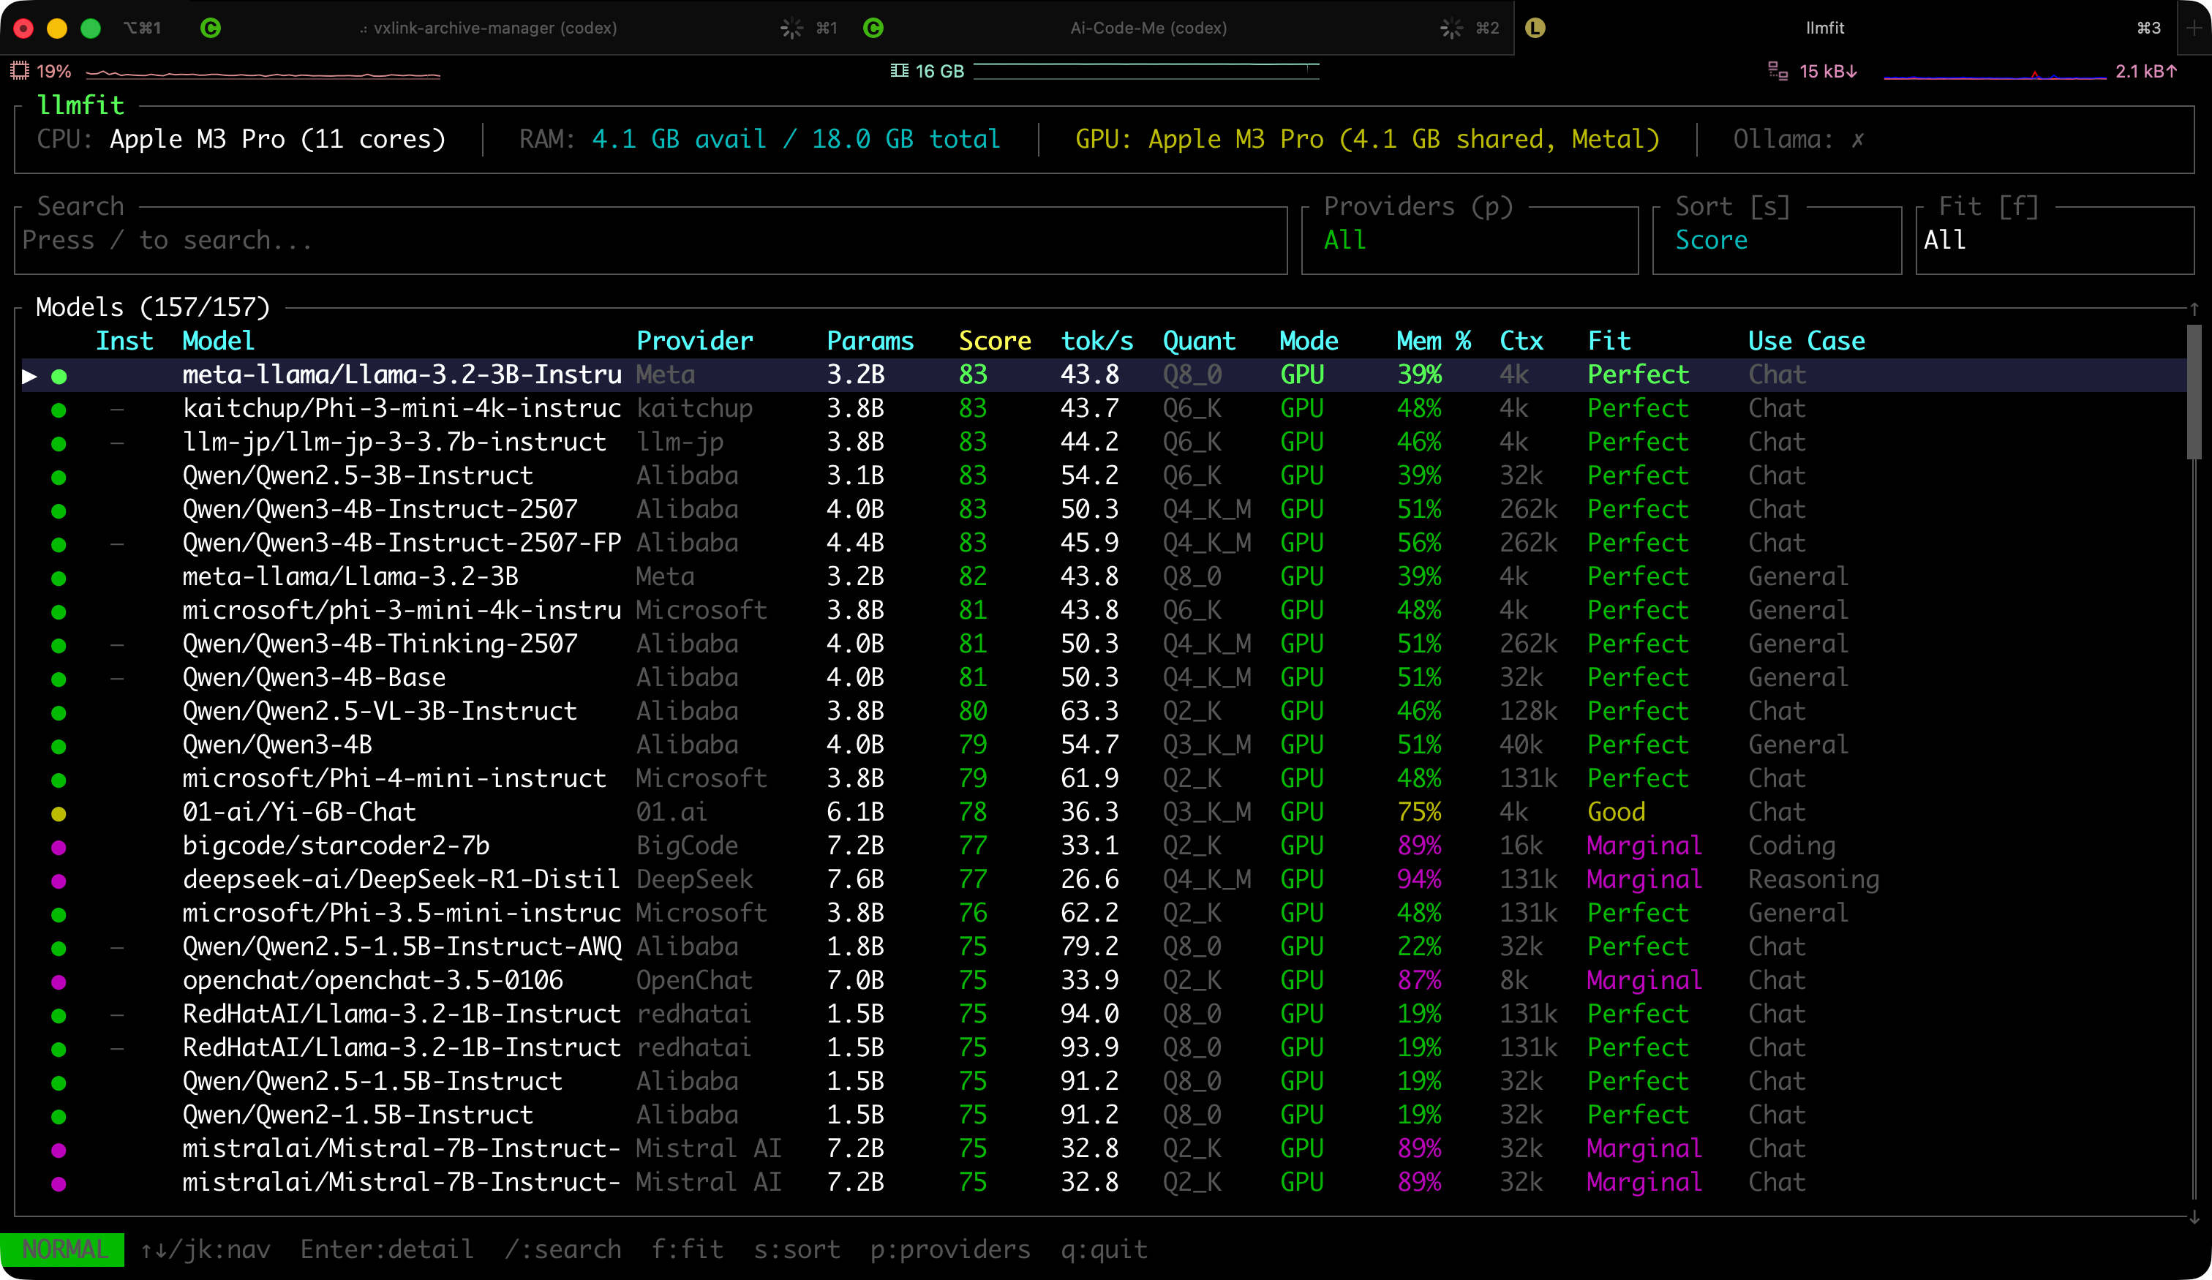Click the q:quit hint in status bar
Image resolution: width=2212 pixels, height=1280 pixels.
[1103, 1249]
